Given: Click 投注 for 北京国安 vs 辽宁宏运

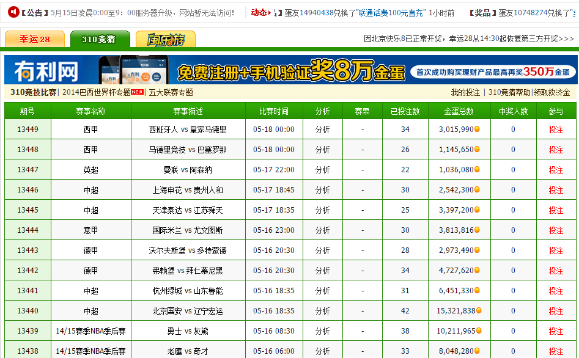Looking at the screenshot, I should (x=556, y=311).
